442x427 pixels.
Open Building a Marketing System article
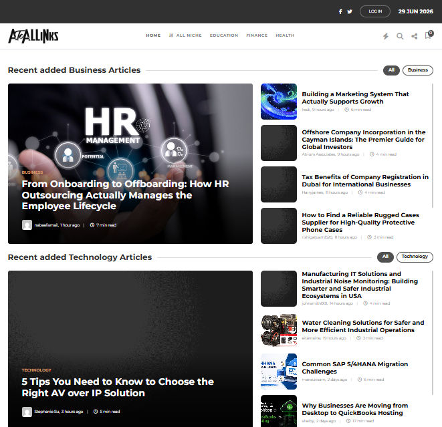coord(355,98)
